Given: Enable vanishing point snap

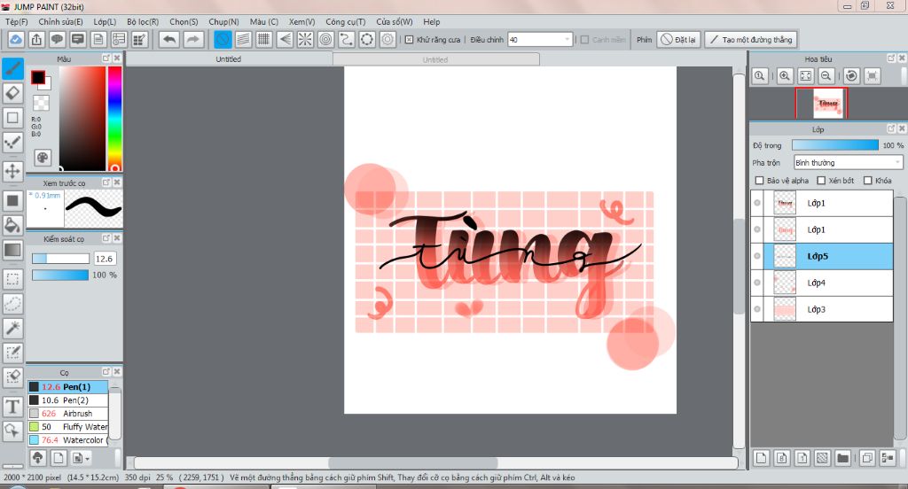Looking at the screenshot, I should click(285, 39).
